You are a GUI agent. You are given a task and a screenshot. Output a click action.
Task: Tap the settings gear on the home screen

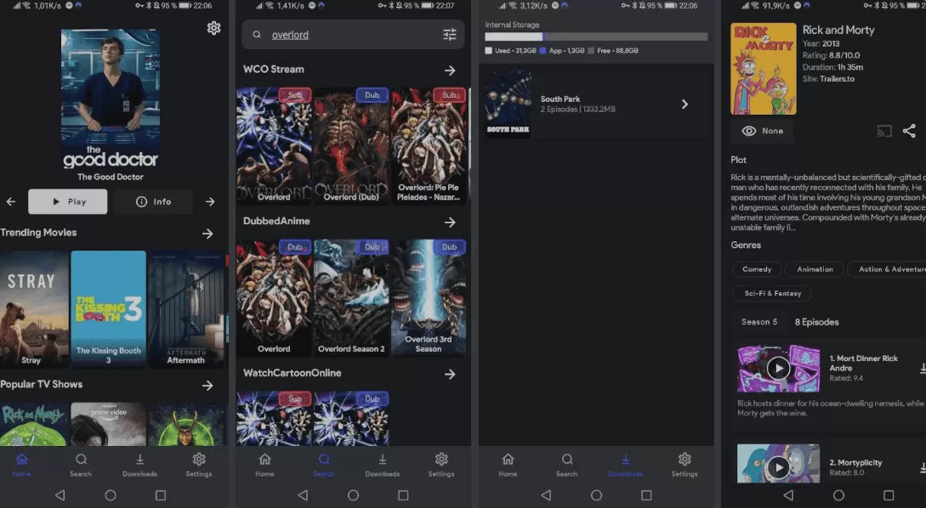(214, 28)
